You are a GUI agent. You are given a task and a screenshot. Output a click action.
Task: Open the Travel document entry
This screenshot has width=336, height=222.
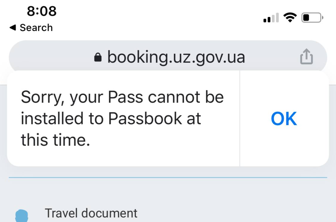pyautogui.click(x=91, y=213)
